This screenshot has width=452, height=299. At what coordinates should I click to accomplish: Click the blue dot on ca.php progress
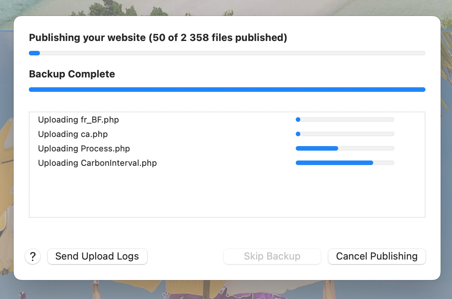[298, 134]
